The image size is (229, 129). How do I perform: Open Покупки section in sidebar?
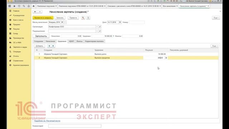[x=16, y=29]
